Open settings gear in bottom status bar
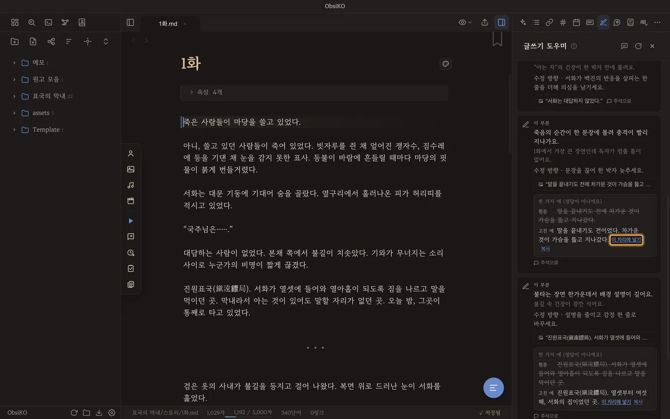Screen dimensions: 670x419 112,413
